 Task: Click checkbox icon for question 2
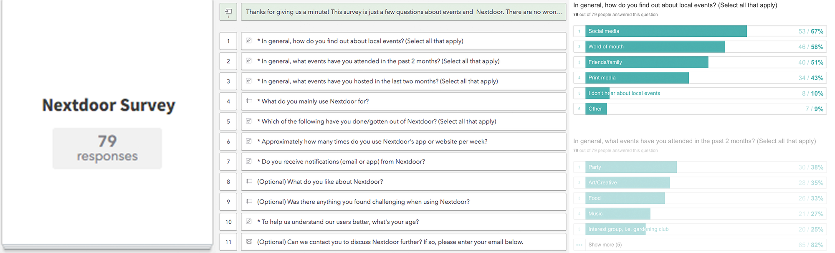249,61
